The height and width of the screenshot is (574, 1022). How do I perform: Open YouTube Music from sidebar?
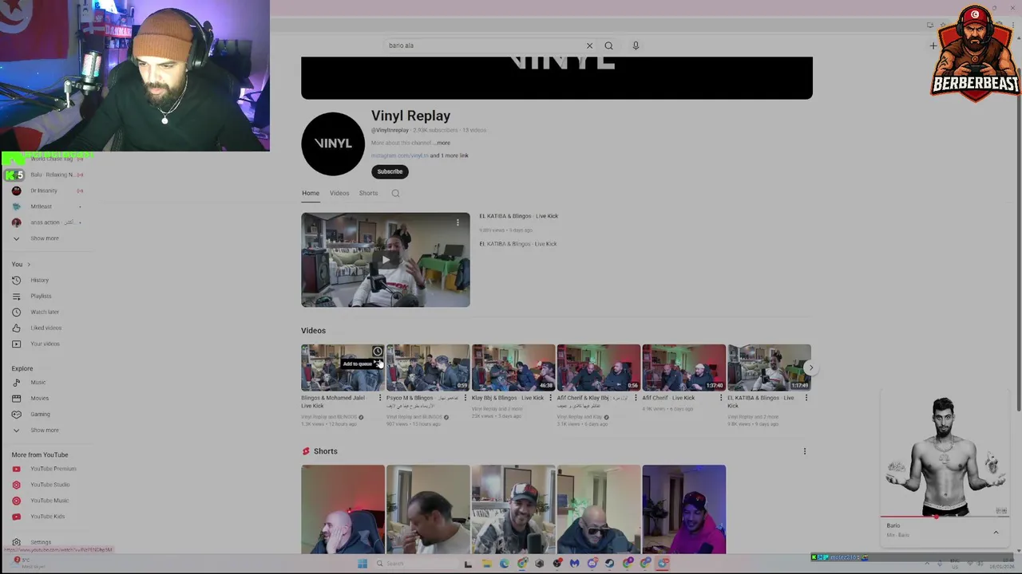(48, 501)
